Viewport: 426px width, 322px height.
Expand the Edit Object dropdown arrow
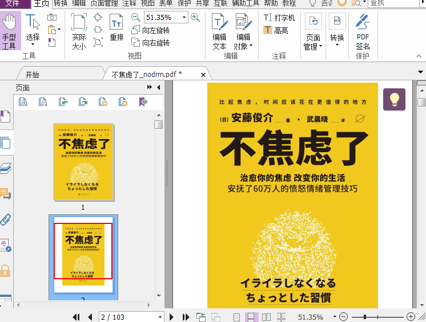point(251,46)
